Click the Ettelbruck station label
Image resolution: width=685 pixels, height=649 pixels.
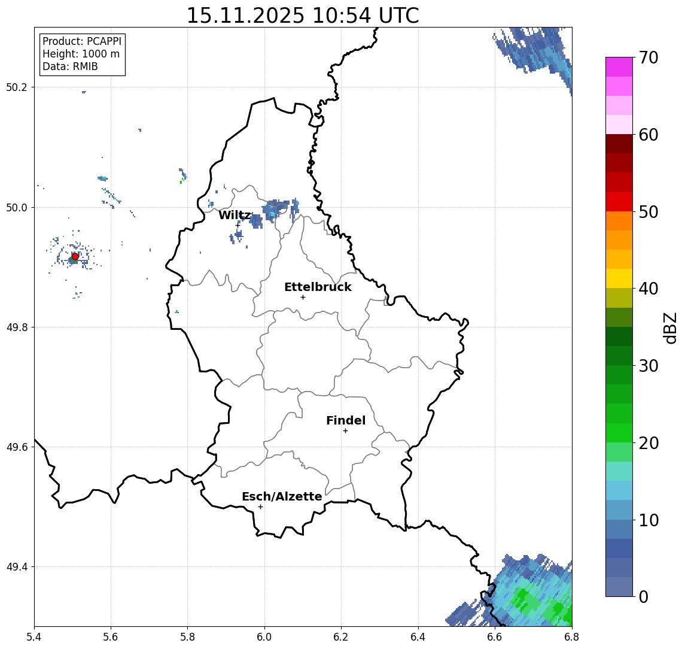click(x=318, y=287)
